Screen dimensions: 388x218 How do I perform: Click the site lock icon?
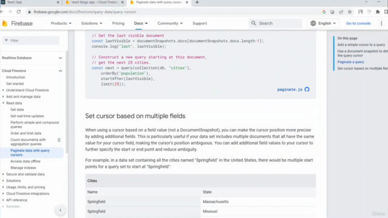point(29,12)
